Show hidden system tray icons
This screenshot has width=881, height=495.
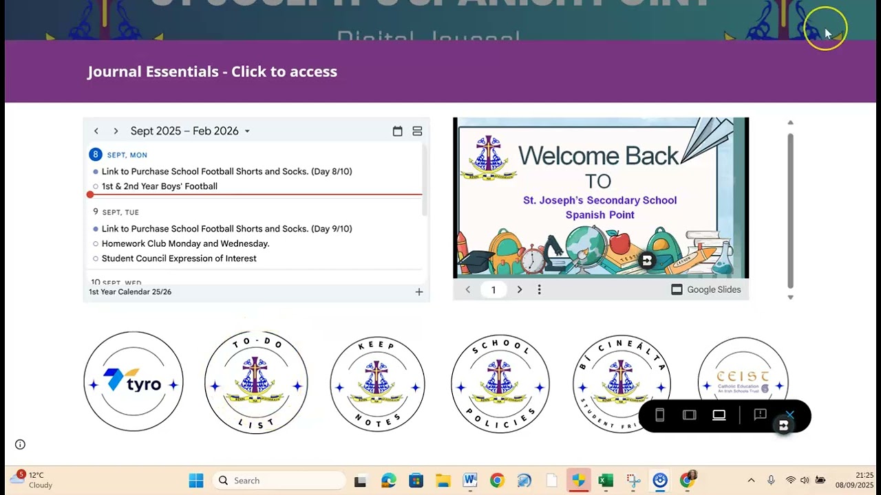click(751, 481)
